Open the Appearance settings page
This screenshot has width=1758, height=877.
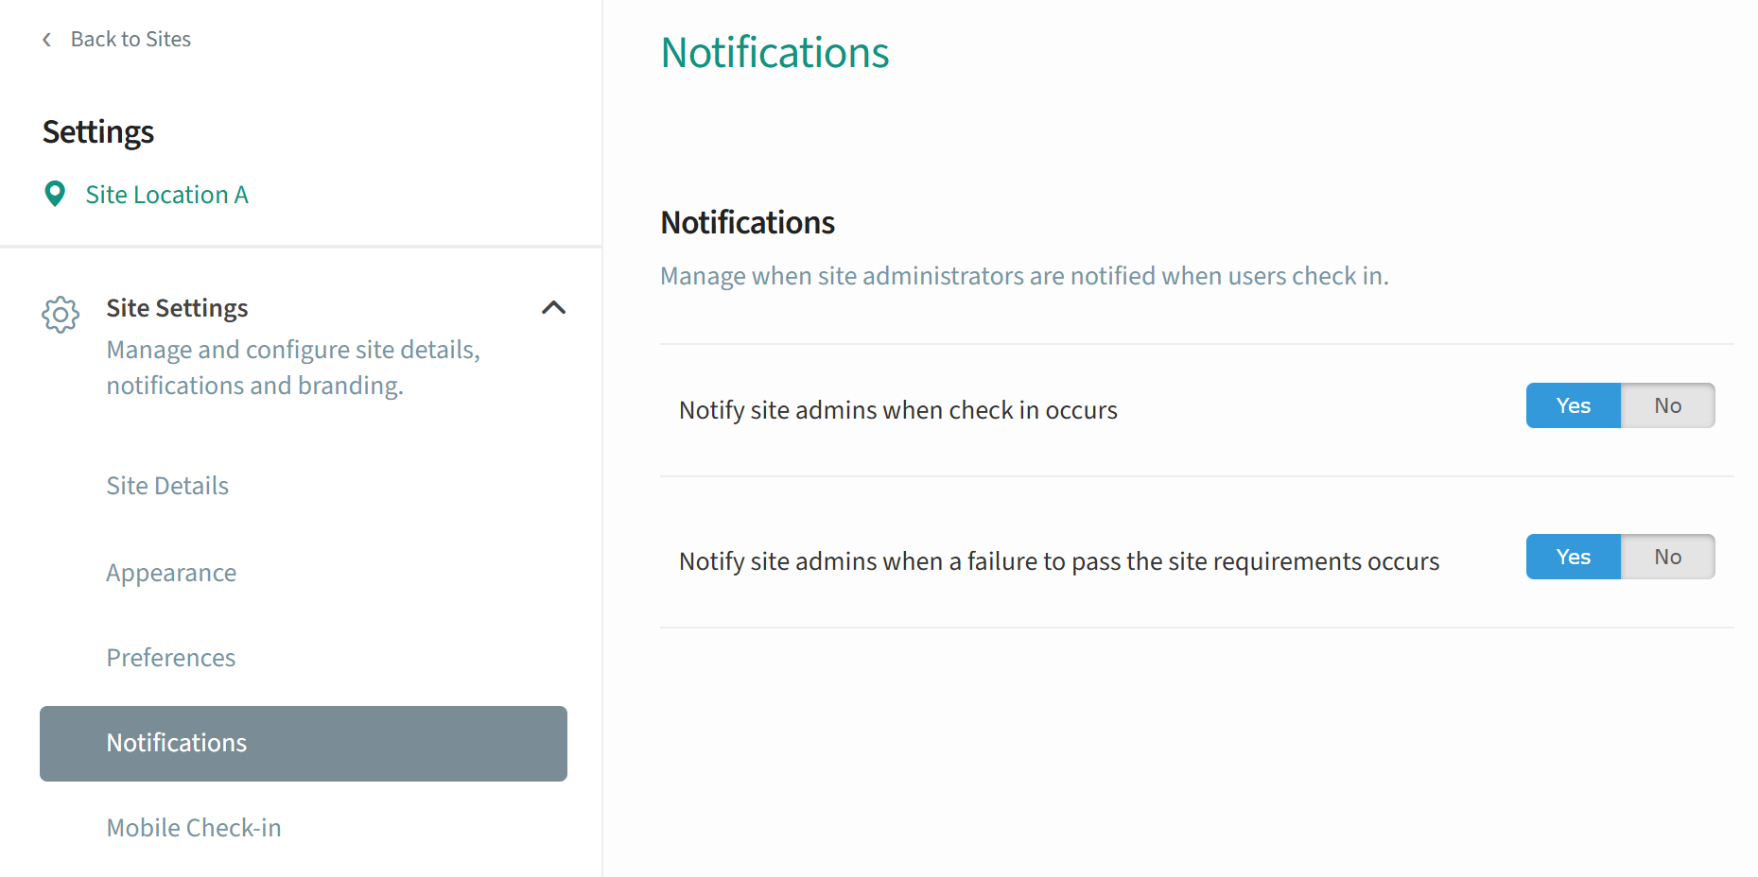[171, 573]
